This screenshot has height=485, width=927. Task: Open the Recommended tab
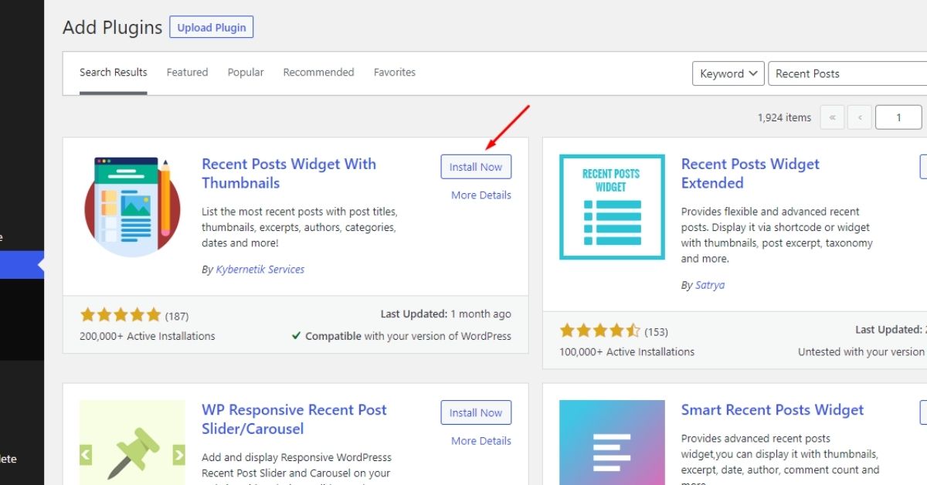[x=318, y=73]
